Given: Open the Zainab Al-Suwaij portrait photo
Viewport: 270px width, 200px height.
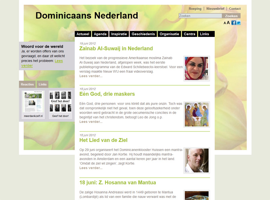Looking at the screenshot, I should pyautogui.click(x=197, y=69).
